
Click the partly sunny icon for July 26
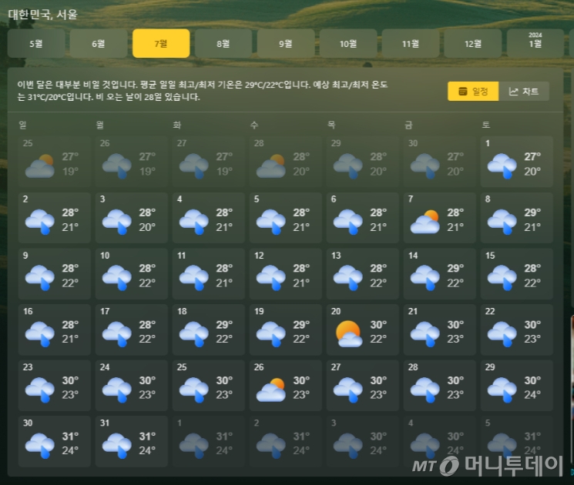[271, 390]
